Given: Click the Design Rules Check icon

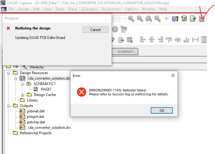Looking at the screenshot, I should coord(193,19).
